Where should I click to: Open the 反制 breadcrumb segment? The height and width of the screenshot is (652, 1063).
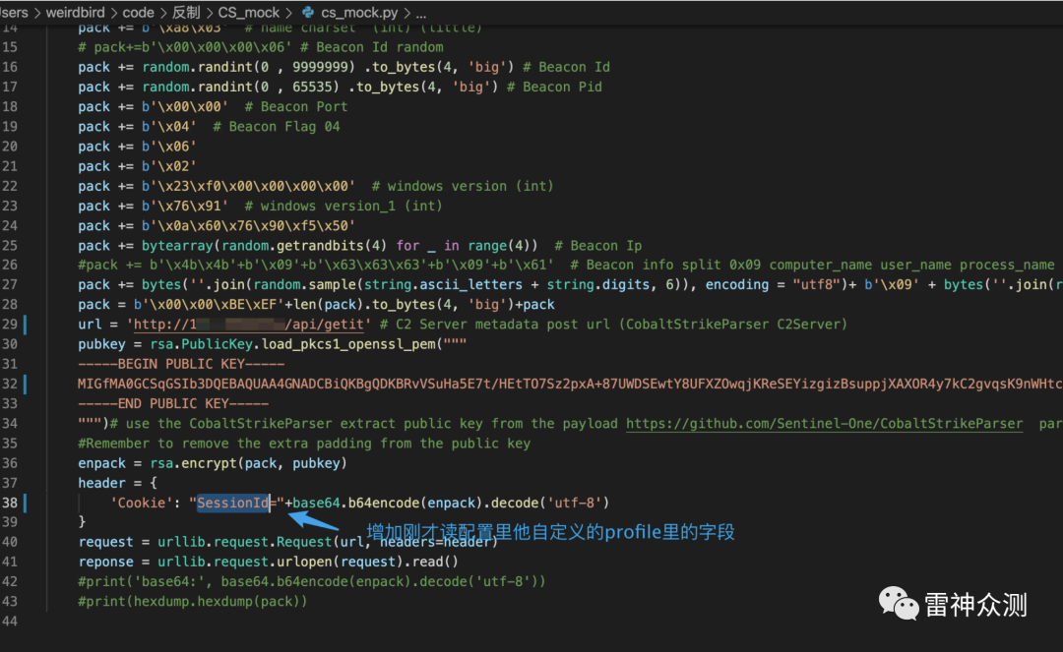pyautogui.click(x=186, y=12)
